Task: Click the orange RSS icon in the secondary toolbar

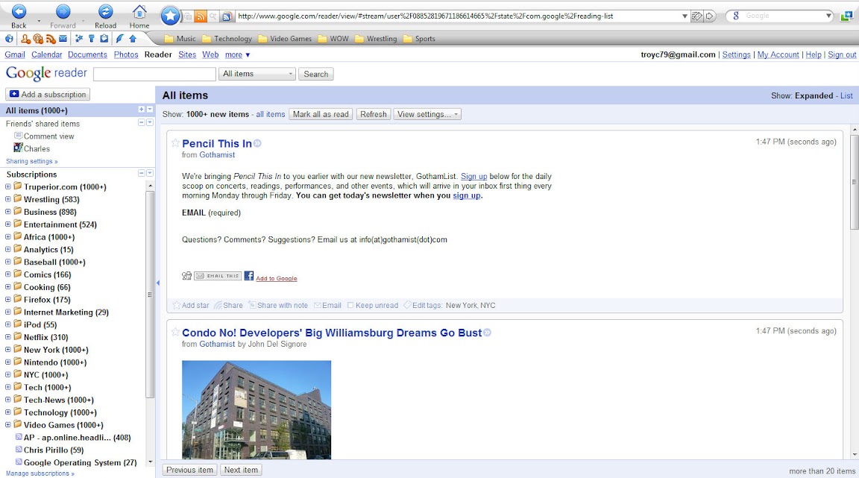Action: pos(51,38)
